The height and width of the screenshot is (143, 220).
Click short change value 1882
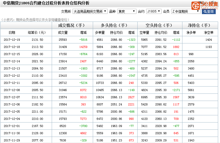click(x=176, y=47)
